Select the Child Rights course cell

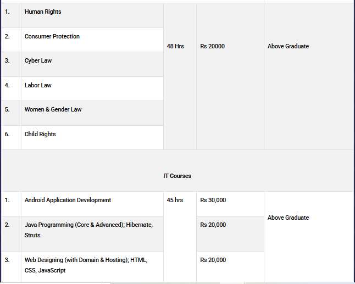coord(40,135)
